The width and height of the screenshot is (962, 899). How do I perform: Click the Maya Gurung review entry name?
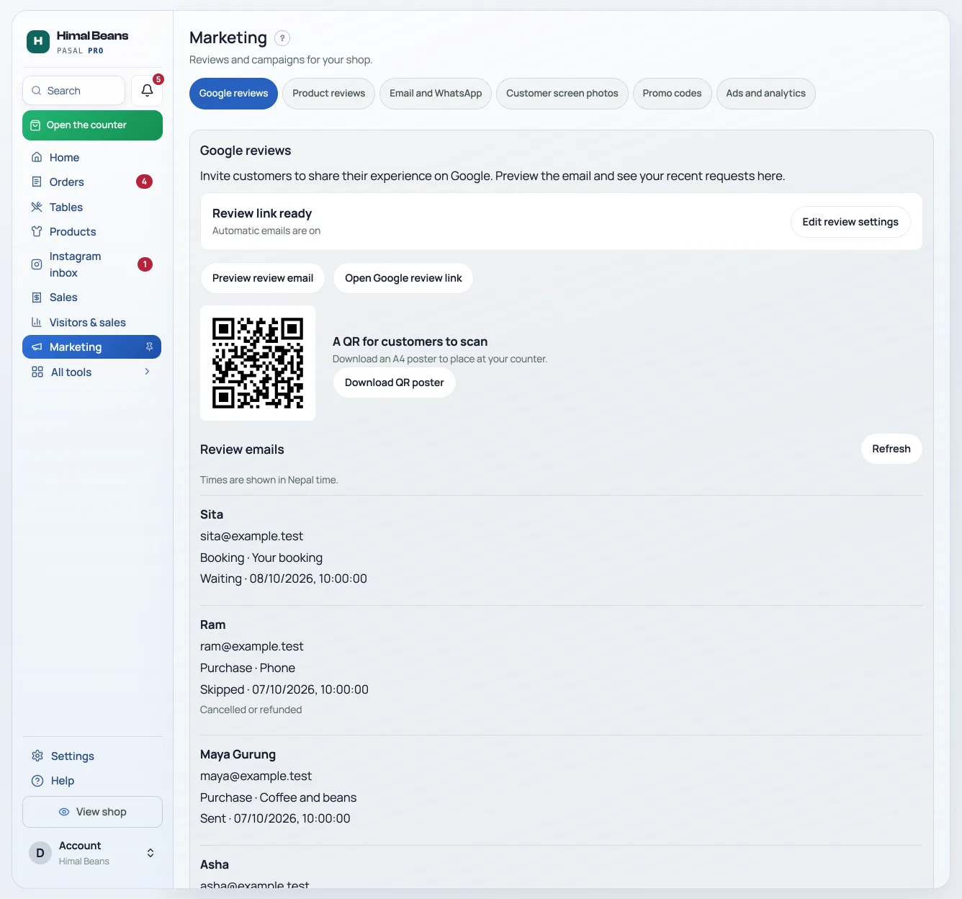238,754
